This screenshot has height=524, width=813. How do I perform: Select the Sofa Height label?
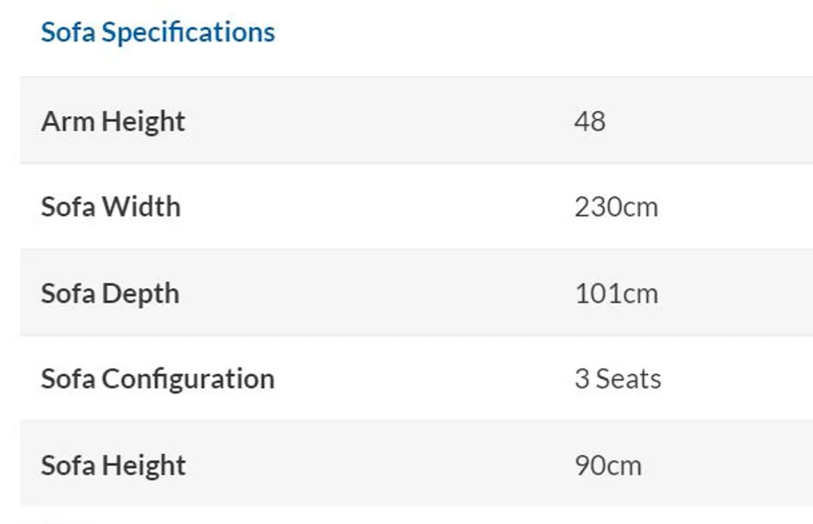pos(113,466)
